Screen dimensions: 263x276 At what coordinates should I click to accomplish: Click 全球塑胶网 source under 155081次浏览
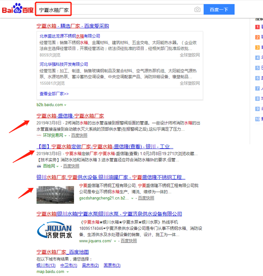click(x=190, y=83)
